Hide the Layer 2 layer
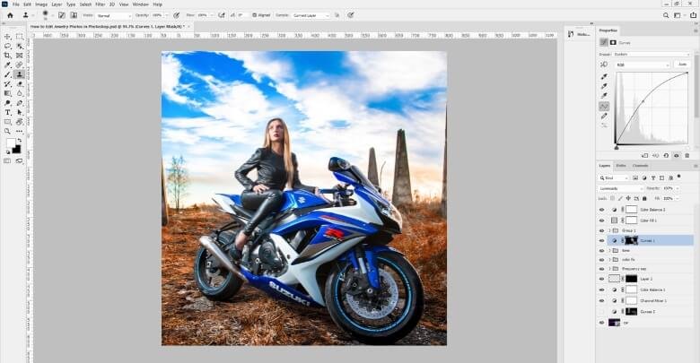 pos(601,279)
